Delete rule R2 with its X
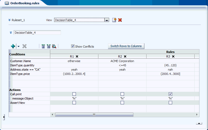 (x=125, y=56)
